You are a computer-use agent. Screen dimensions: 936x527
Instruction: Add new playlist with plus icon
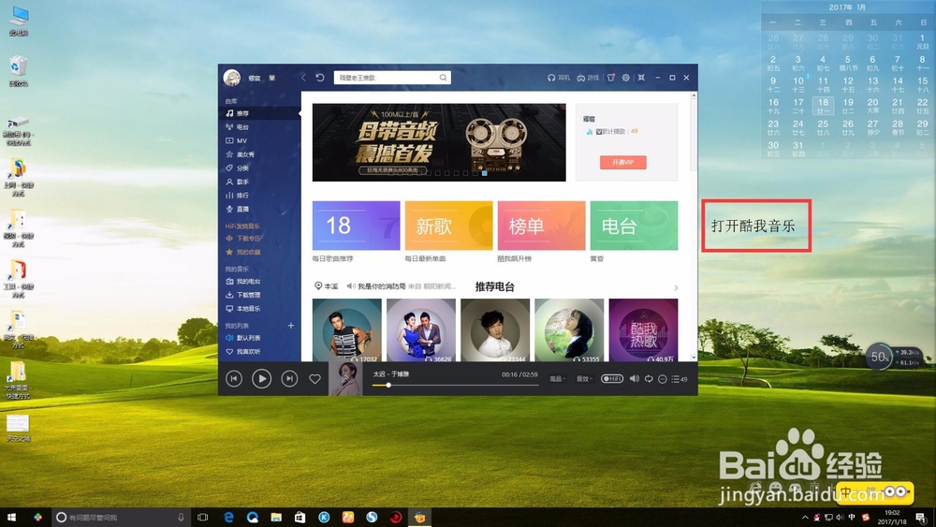pyautogui.click(x=291, y=325)
